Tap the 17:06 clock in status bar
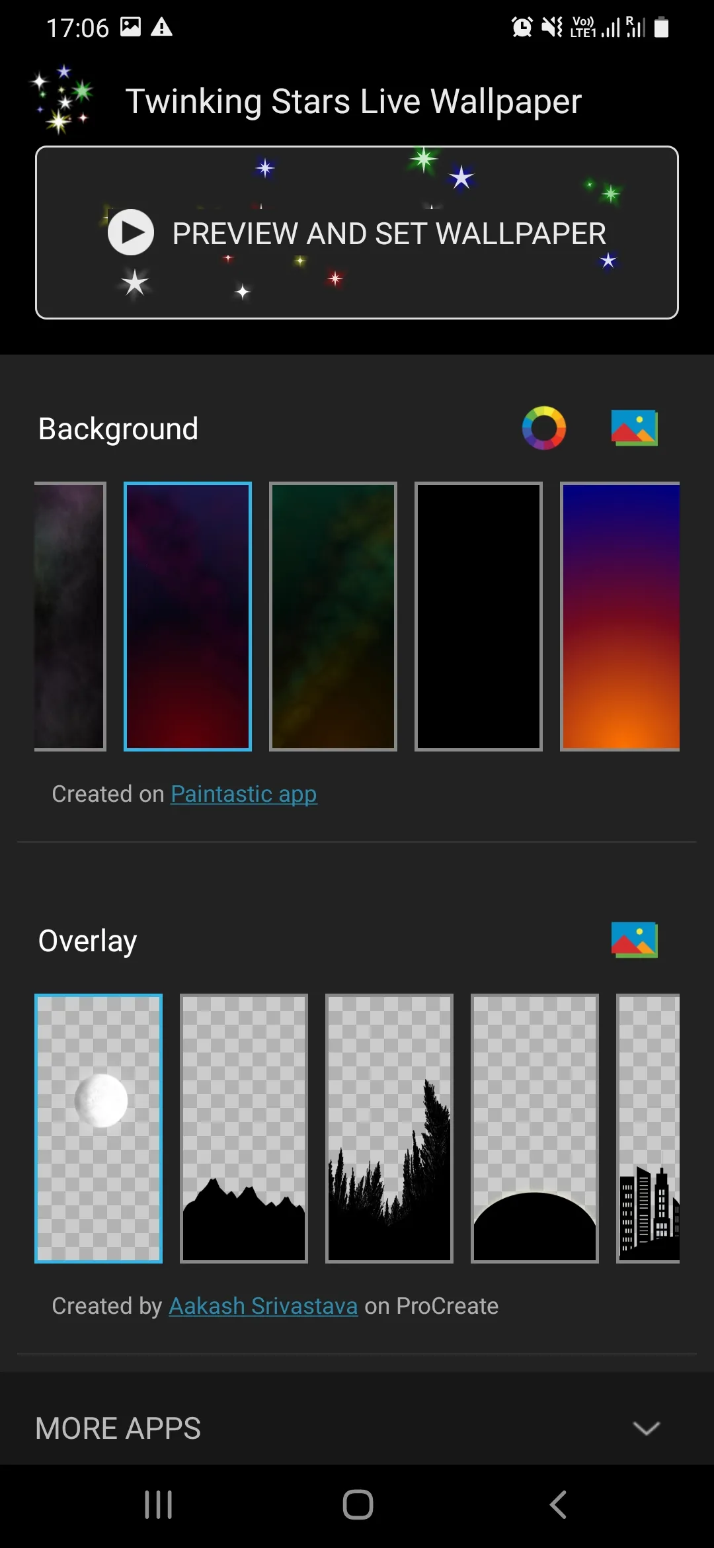Screen dimensions: 714x1548 point(77,28)
